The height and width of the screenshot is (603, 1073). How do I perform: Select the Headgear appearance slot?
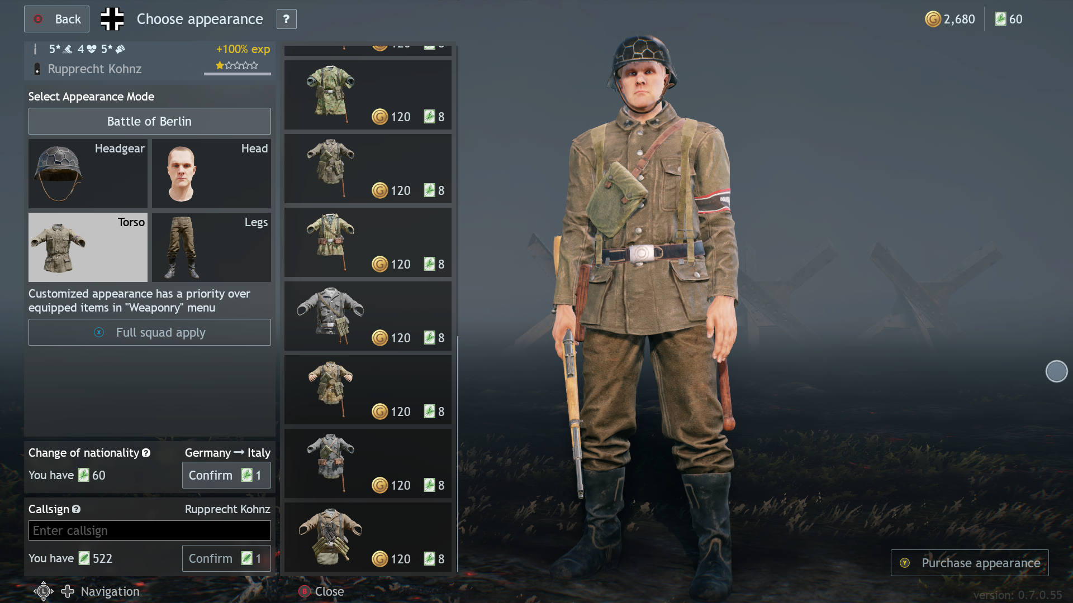point(88,174)
